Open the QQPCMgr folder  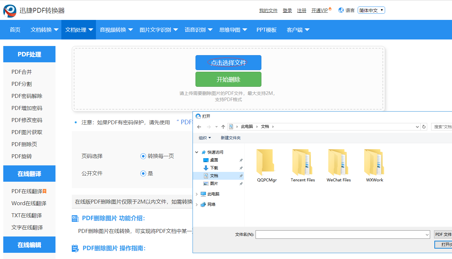(x=267, y=165)
